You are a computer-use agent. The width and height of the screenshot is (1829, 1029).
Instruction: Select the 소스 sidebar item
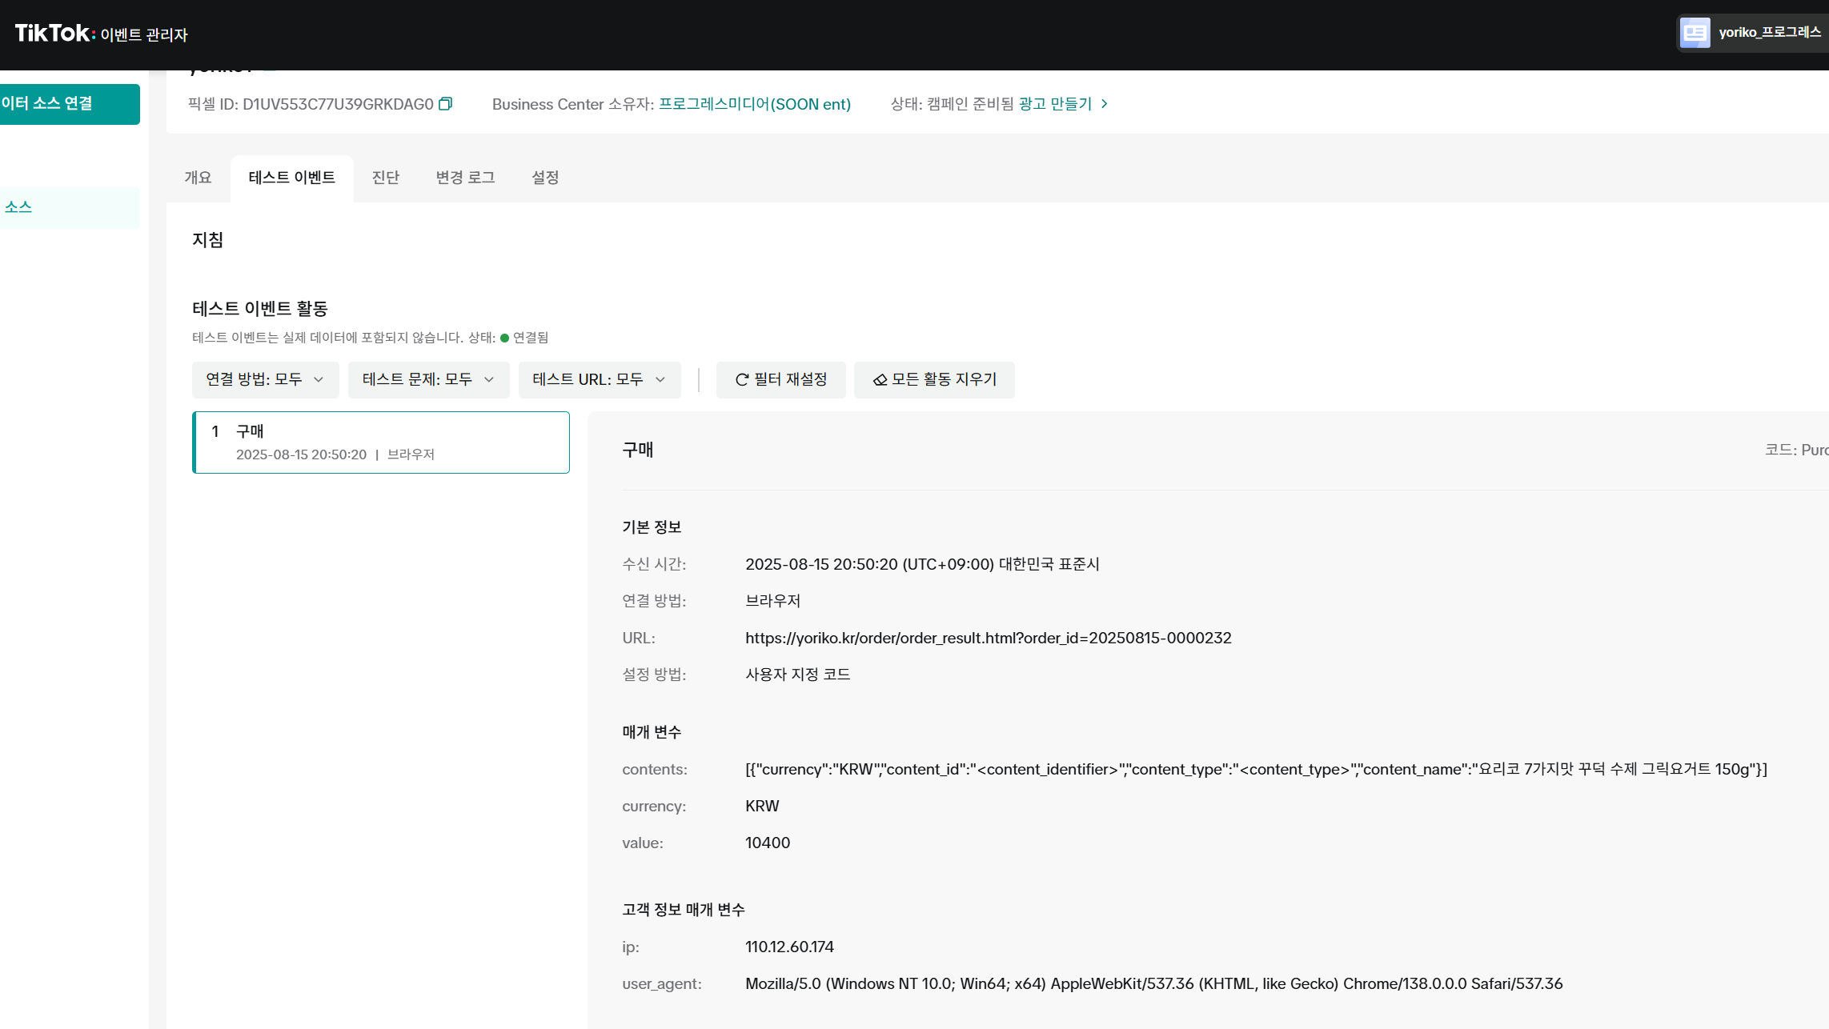[18, 207]
